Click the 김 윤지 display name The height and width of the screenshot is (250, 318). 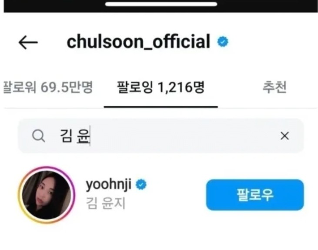(106, 203)
